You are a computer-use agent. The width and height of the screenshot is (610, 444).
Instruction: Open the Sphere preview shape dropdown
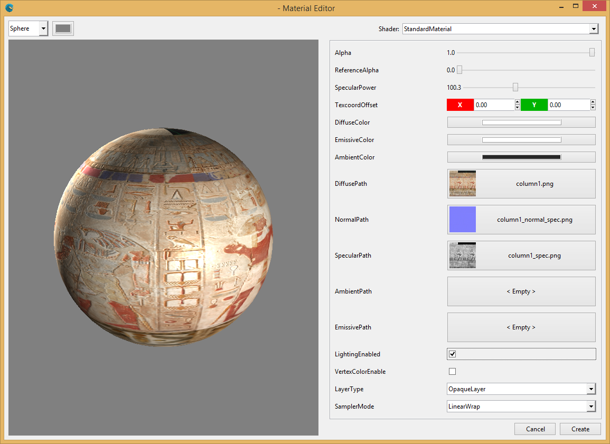click(x=28, y=29)
